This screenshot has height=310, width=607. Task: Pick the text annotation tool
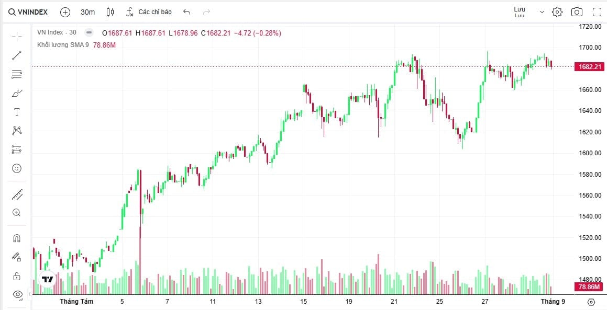(17, 112)
